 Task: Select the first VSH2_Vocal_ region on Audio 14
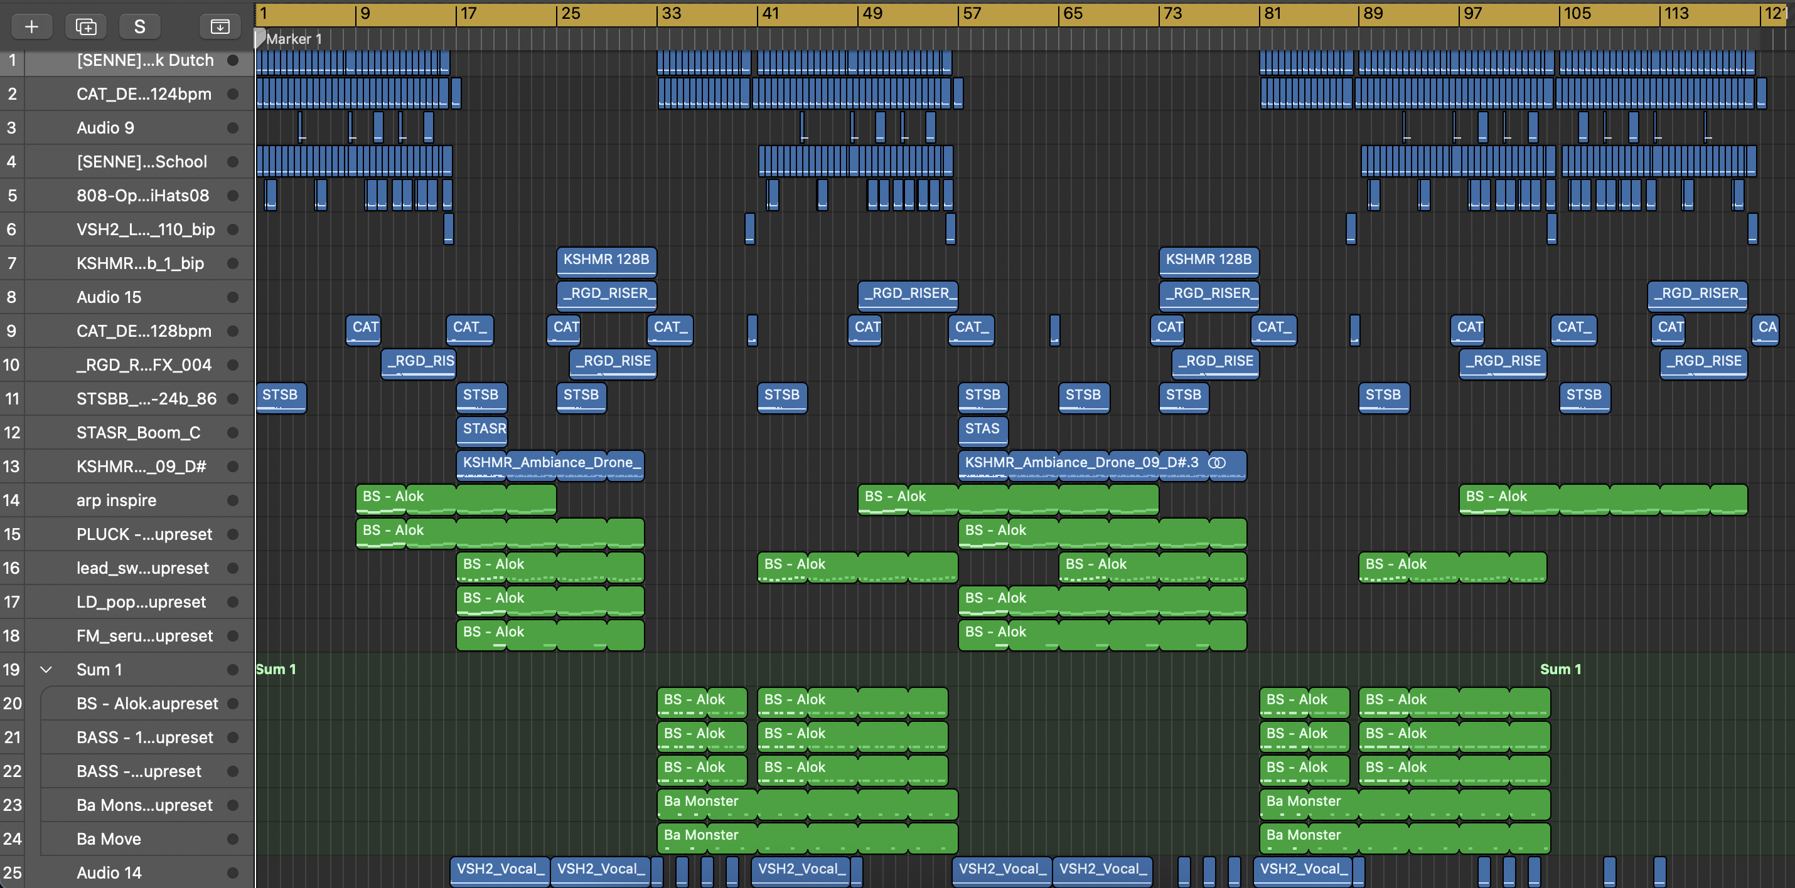[x=500, y=872]
